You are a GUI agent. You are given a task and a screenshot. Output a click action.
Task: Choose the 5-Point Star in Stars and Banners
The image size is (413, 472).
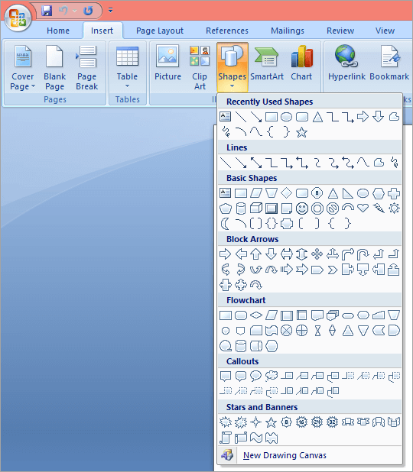click(271, 422)
